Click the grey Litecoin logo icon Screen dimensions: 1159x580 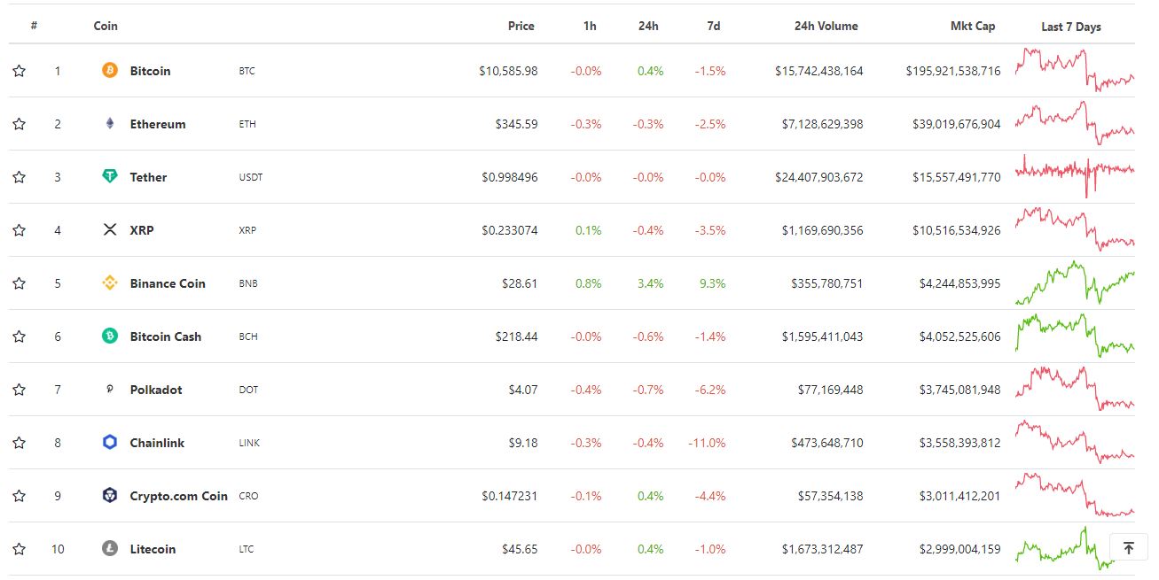110,549
